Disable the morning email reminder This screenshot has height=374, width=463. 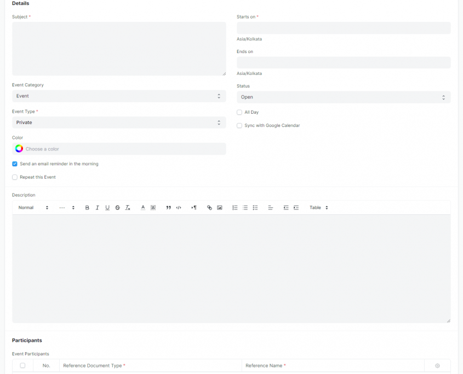click(x=15, y=163)
